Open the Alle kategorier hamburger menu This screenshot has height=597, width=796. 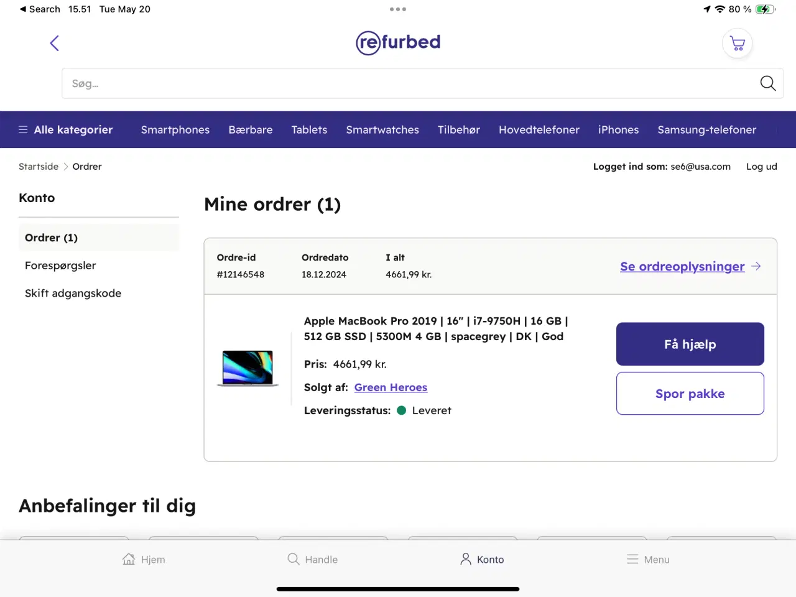tap(66, 129)
